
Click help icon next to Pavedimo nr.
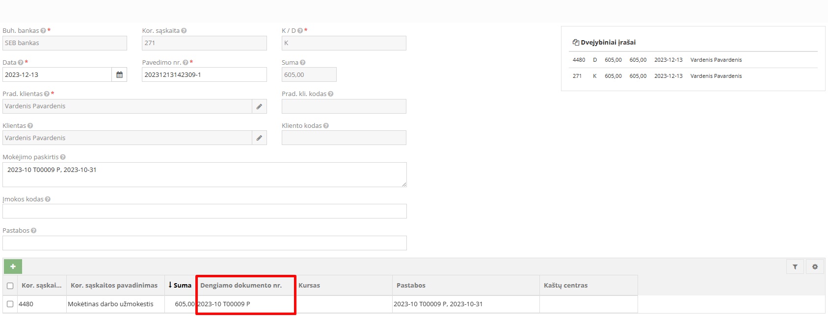coord(186,63)
